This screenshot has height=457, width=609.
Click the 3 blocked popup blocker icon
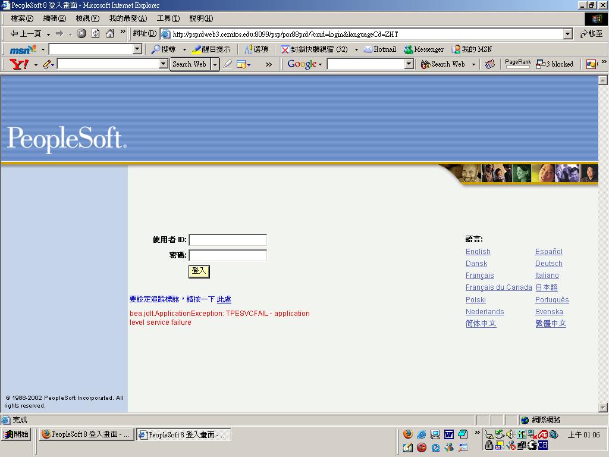554,64
